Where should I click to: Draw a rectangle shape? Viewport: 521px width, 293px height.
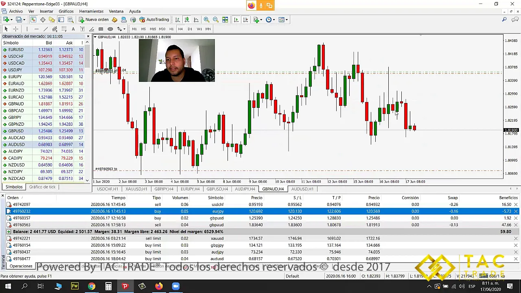click(101, 29)
